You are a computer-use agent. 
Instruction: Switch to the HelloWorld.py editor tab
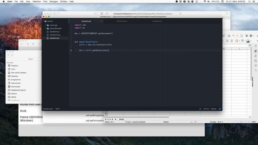click(122, 21)
